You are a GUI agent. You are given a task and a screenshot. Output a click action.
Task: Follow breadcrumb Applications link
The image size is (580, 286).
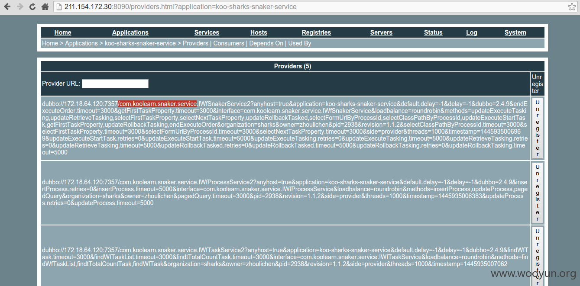point(81,43)
